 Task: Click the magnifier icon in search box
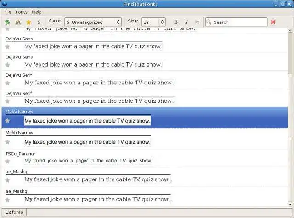coord(209,22)
